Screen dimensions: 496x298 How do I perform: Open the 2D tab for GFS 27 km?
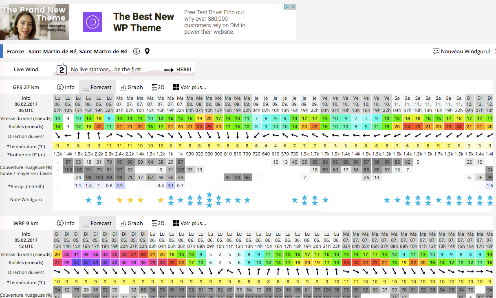(x=158, y=87)
